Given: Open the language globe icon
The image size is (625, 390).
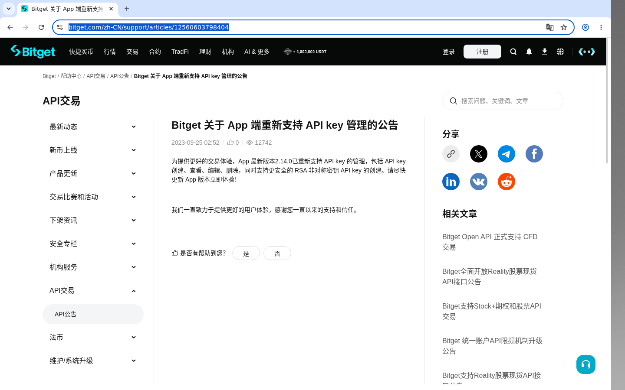Looking at the screenshot, I should pos(560,52).
